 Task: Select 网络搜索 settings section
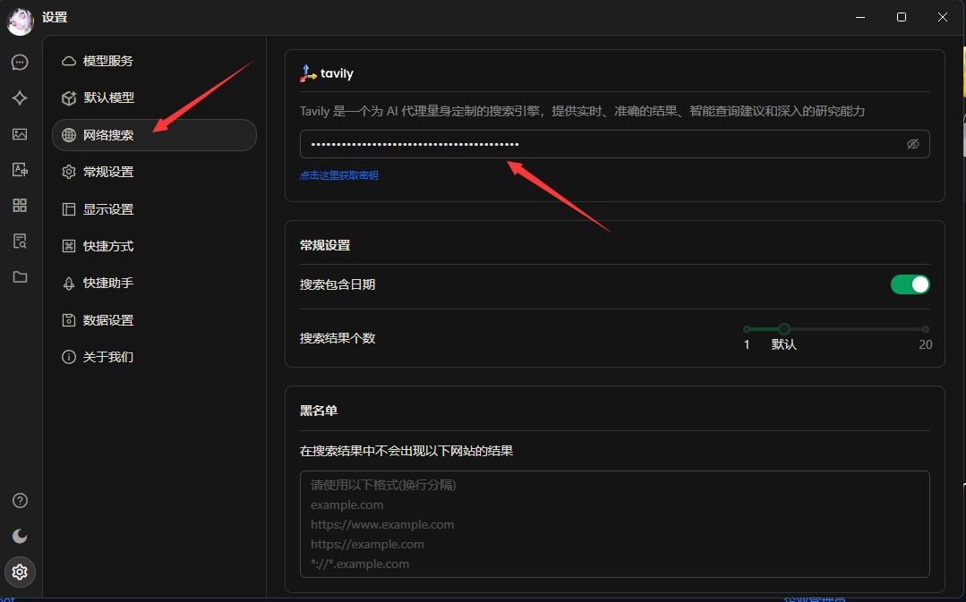(x=154, y=135)
